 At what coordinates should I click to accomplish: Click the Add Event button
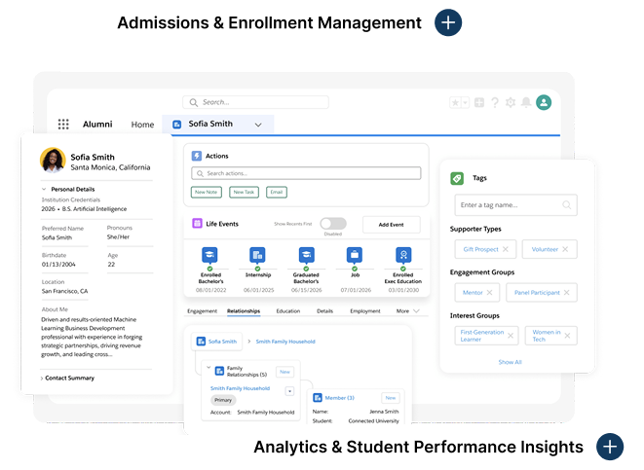391,225
